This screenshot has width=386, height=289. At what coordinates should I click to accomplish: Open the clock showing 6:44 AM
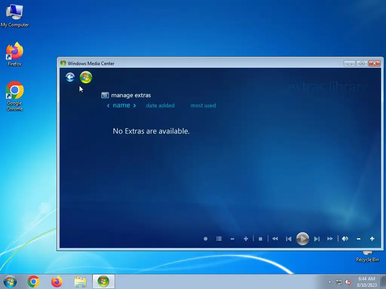(x=367, y=282)
